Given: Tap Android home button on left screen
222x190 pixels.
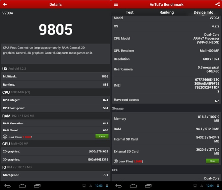Looking at the screenshot, I should [x=22, y=186].
